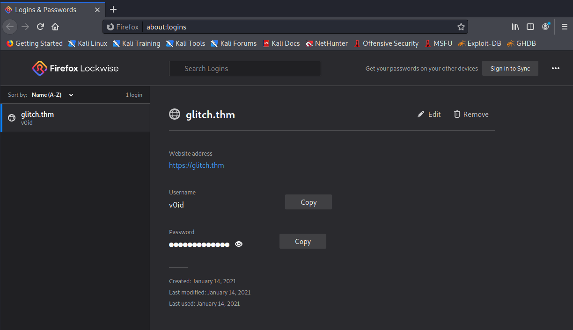The height and width of the screenshot is (330, 573).
Task: Open the Firefox home page
Action: point(55,27)
